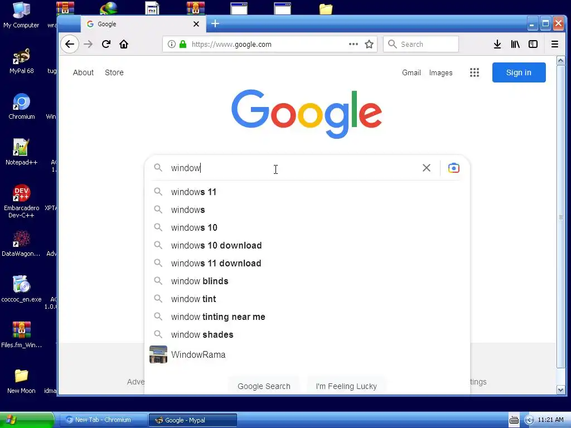Image resolution: width=571 pixels, height=428 pixels.
Task: Expand hidden tray icons arrow
Action: tap(529, 420)
